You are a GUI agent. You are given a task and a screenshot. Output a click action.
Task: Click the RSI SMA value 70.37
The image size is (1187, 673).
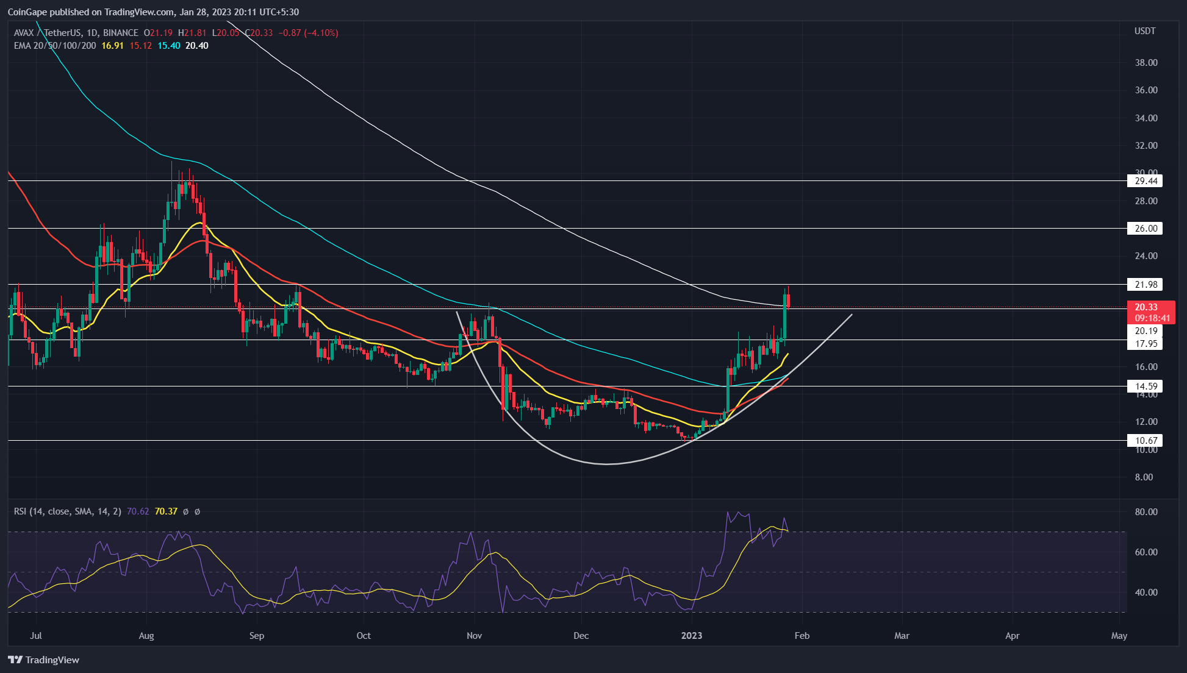166,511
